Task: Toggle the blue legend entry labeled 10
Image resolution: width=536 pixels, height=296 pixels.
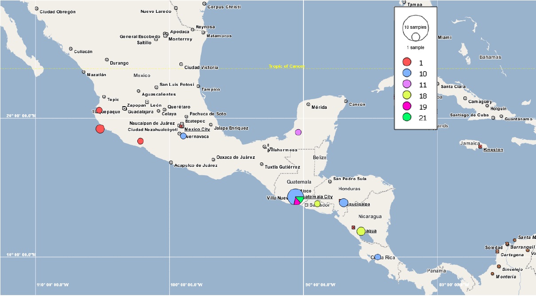Action: pos(408,73)
